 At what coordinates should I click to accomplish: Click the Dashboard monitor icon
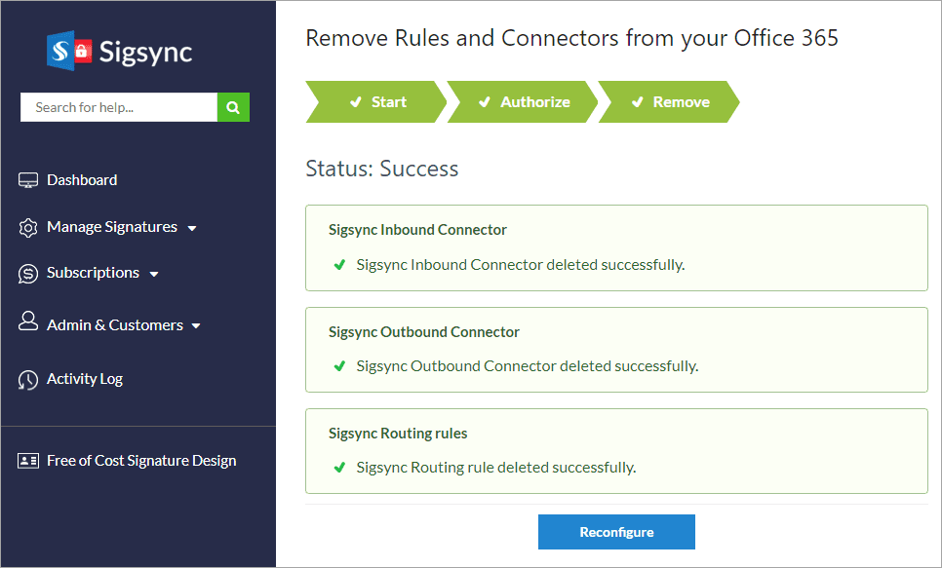[28, 180]
